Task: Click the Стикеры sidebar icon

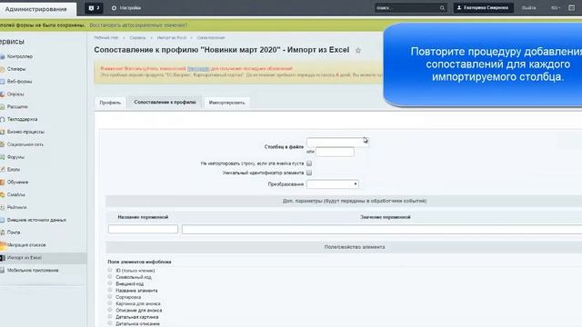Action: (2, 69)
